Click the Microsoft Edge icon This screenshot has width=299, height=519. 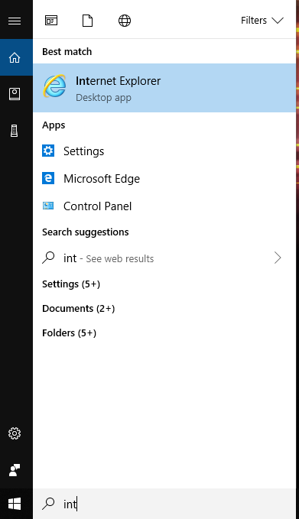point(48,178)
